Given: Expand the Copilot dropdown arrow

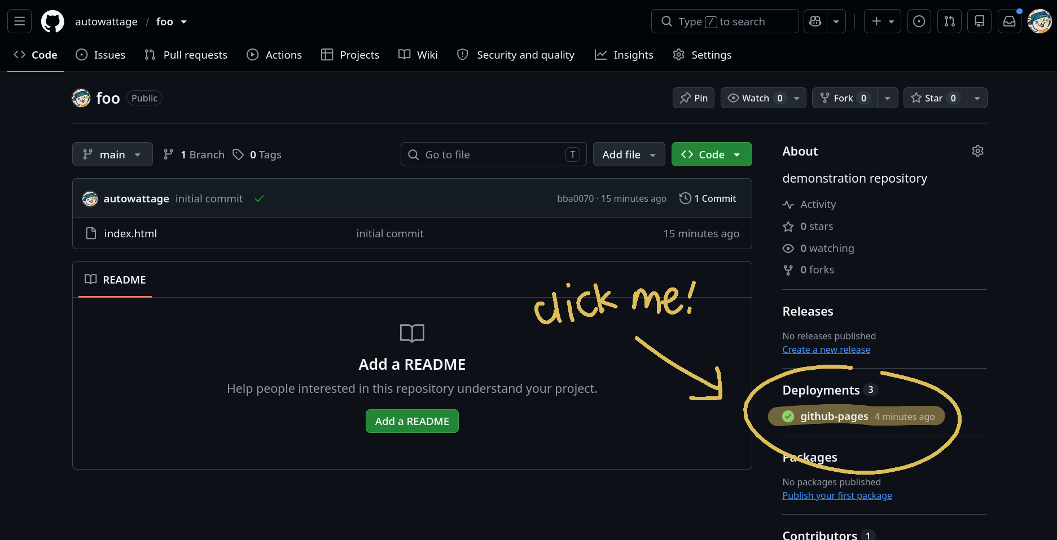Looking at the screenshot, I should (x=836, y=21).
